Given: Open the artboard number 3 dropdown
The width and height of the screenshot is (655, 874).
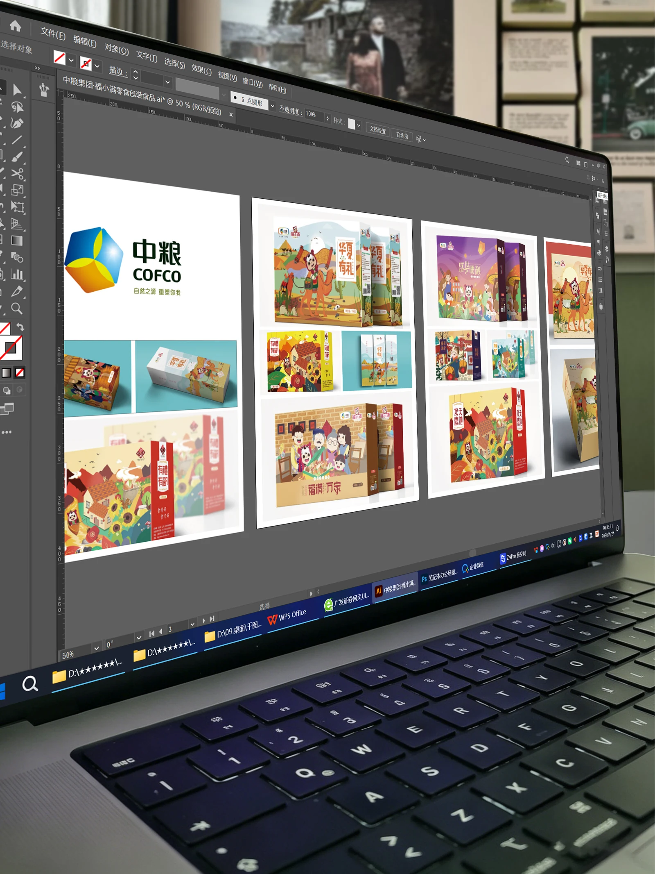Looking at the screenshot, I should pyautogui.click(x=192, y=624).
